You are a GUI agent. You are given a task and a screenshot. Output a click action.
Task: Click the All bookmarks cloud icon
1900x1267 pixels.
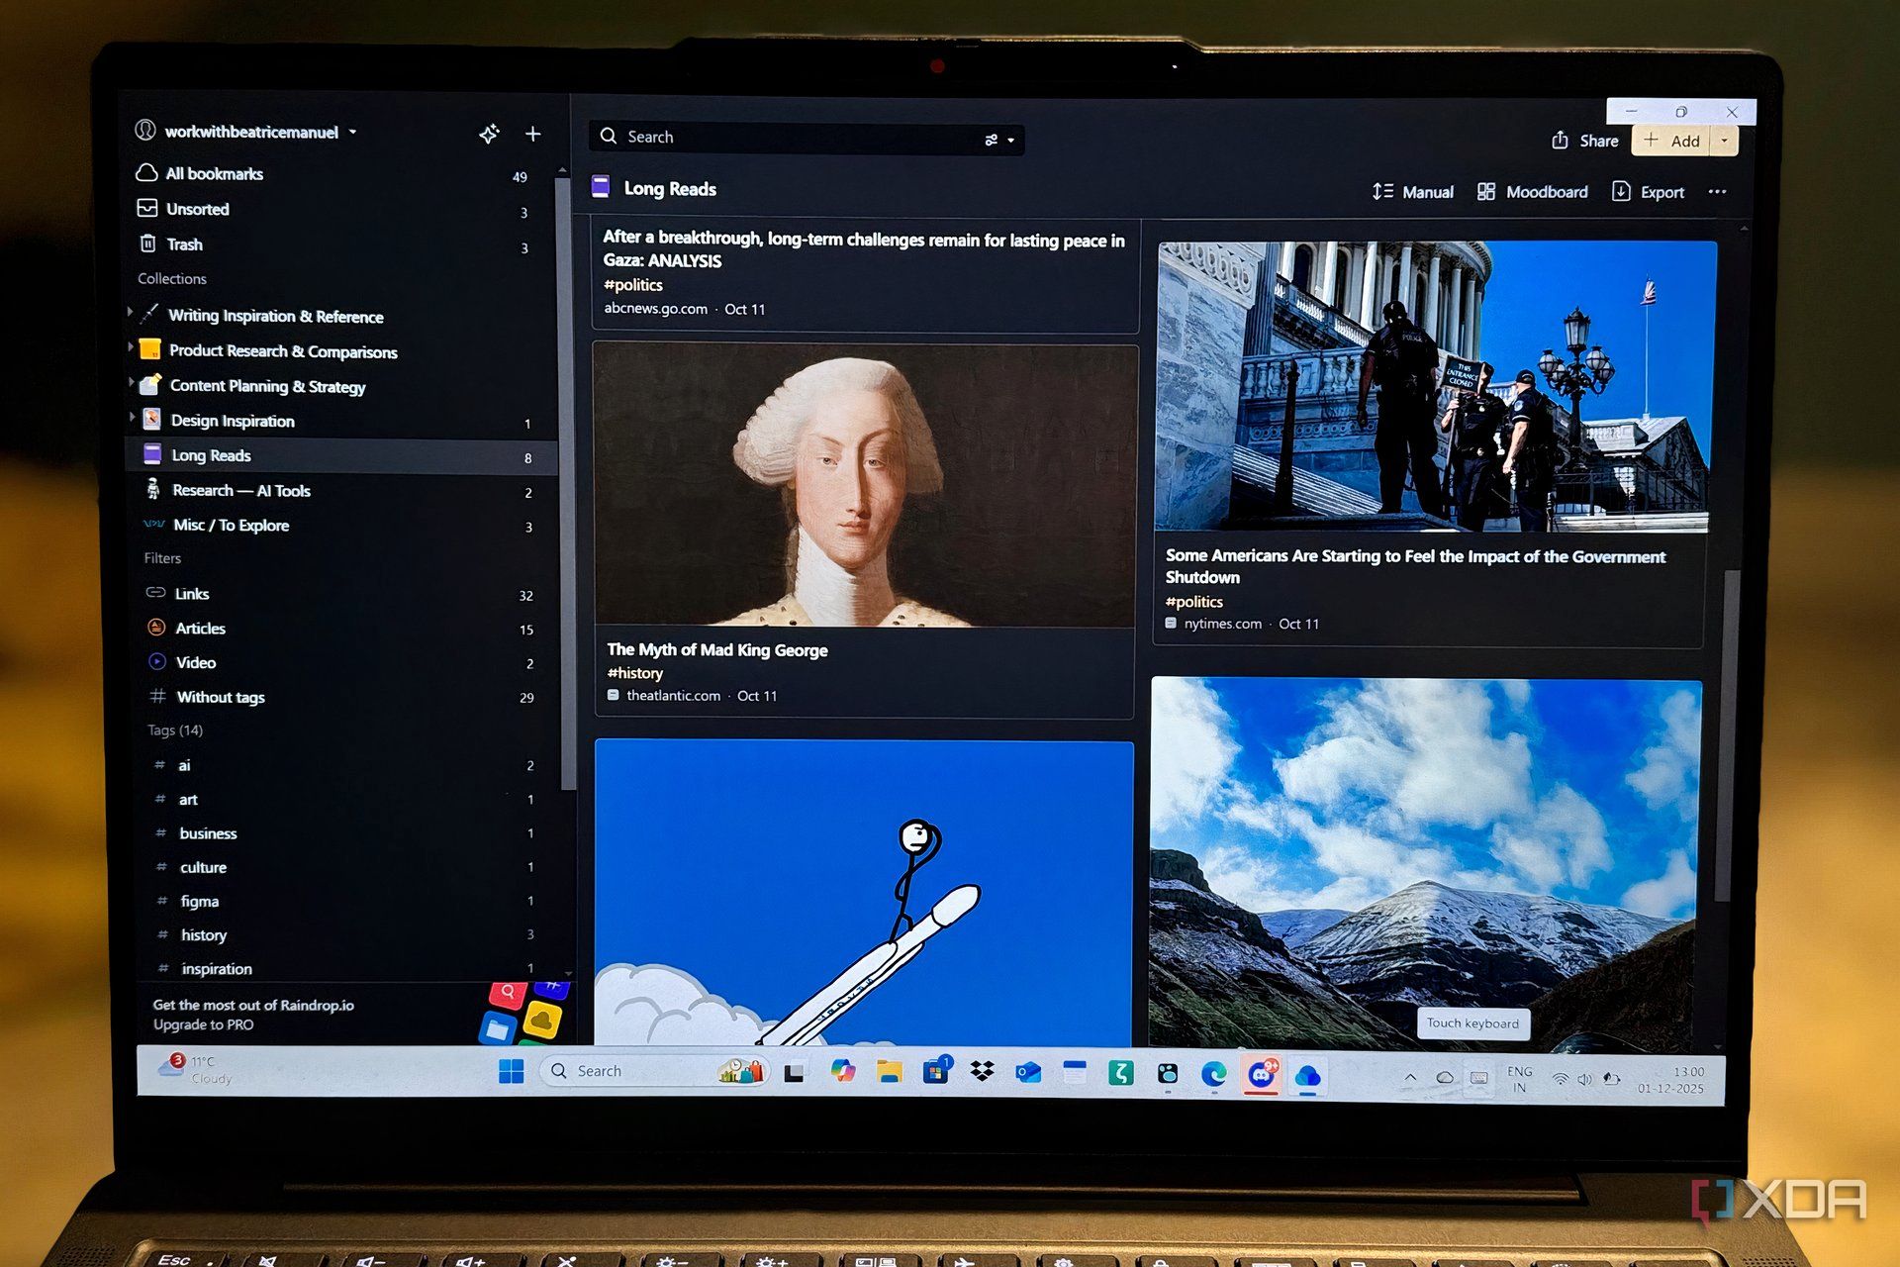click(x=145, y=172)
